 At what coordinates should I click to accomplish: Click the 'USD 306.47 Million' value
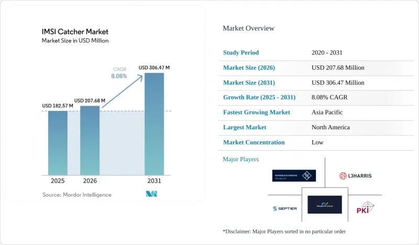pos(338,83)
